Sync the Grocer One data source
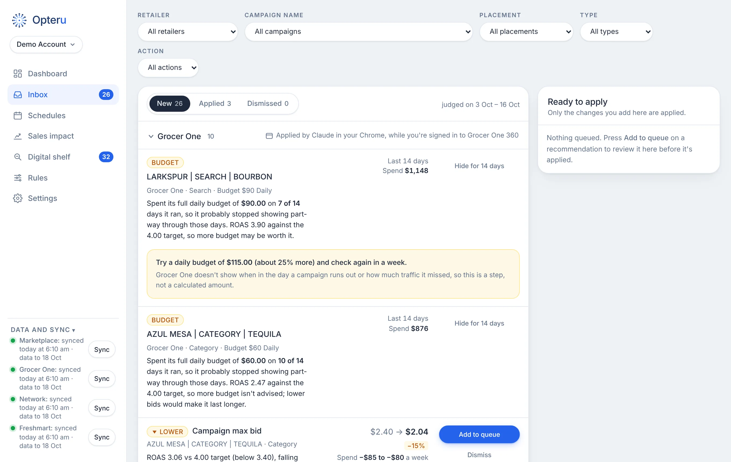731x462 pixels. pyautogui.click(x=102, y=378)
